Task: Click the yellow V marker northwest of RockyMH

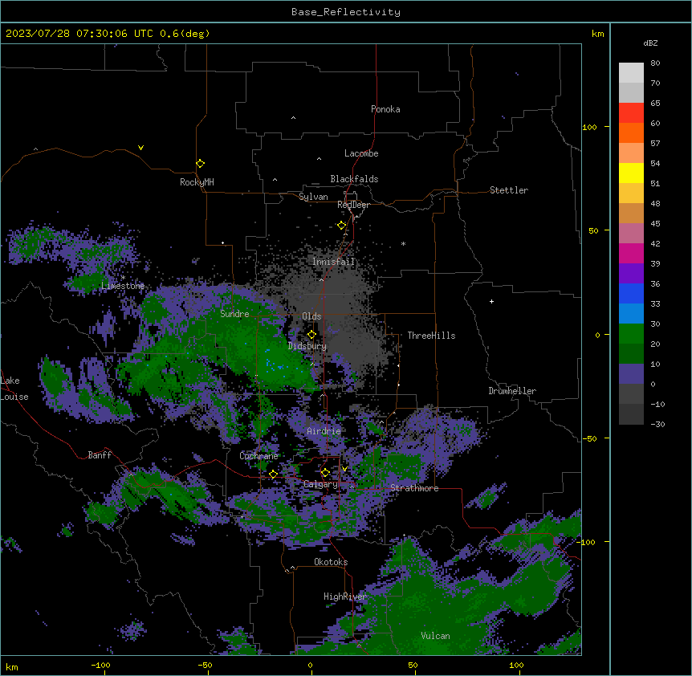Action: (140, 148)
